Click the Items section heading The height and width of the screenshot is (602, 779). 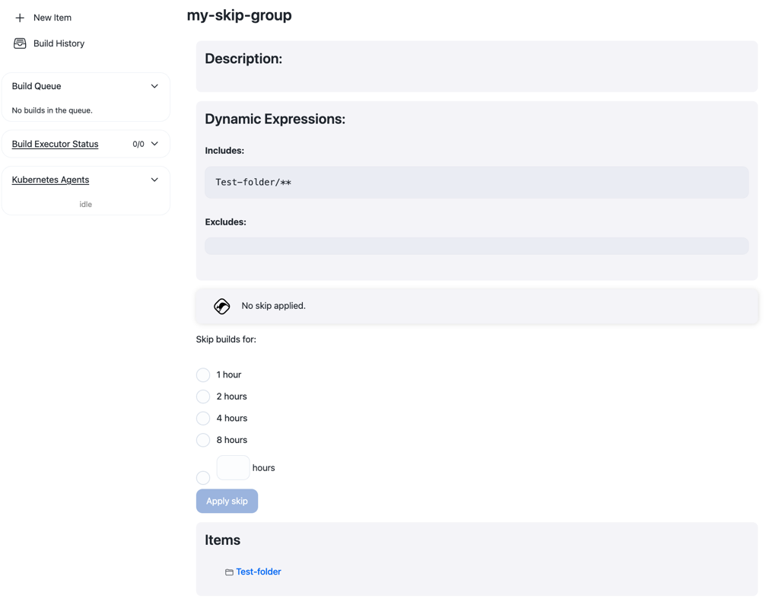(x=223, y=540)
